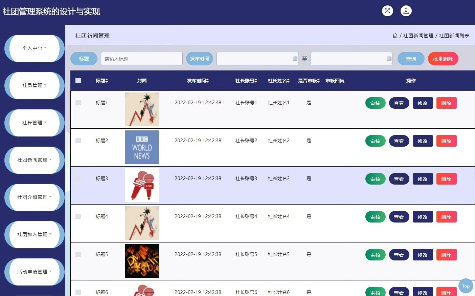Back to top with the Top button

466,286
